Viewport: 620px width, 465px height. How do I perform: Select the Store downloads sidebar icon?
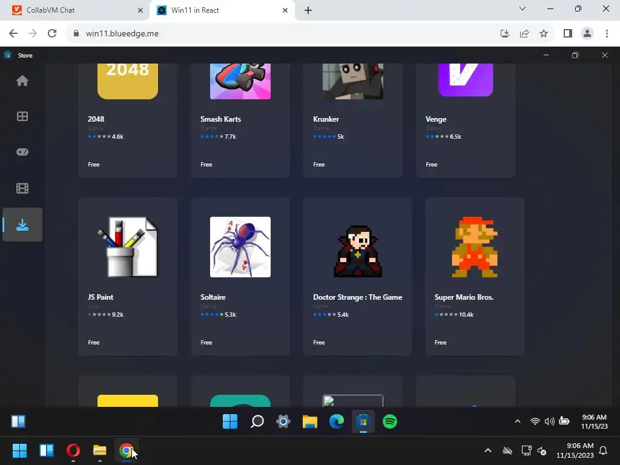click(22, 225)
